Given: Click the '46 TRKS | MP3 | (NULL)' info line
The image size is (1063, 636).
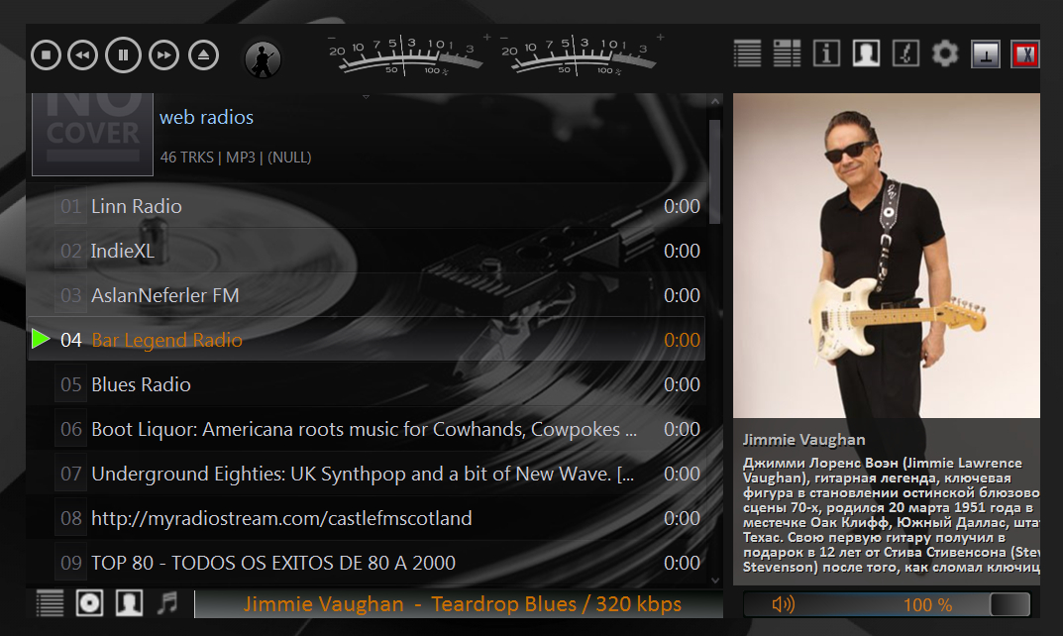Looking at the screenshot, I should (236, 158).
